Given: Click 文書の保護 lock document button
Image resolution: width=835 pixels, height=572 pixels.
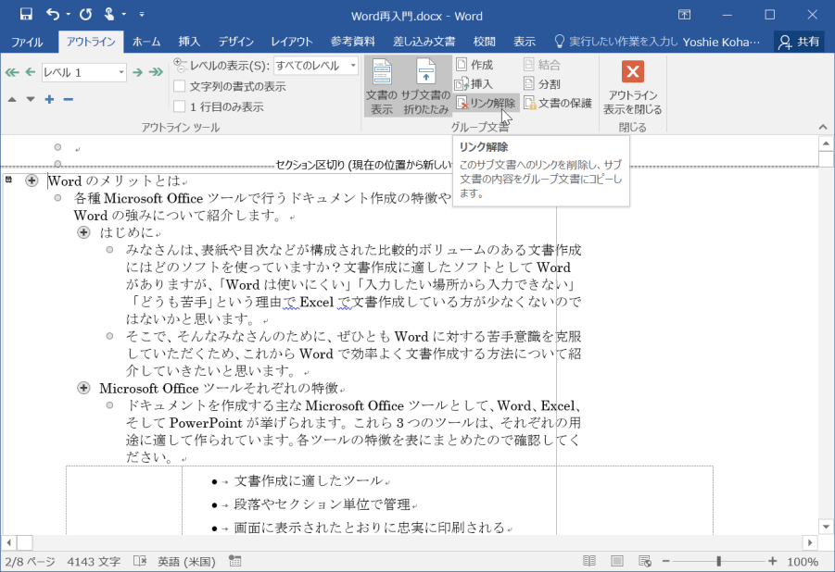Looking at the screenshot, I should point(558,104).
